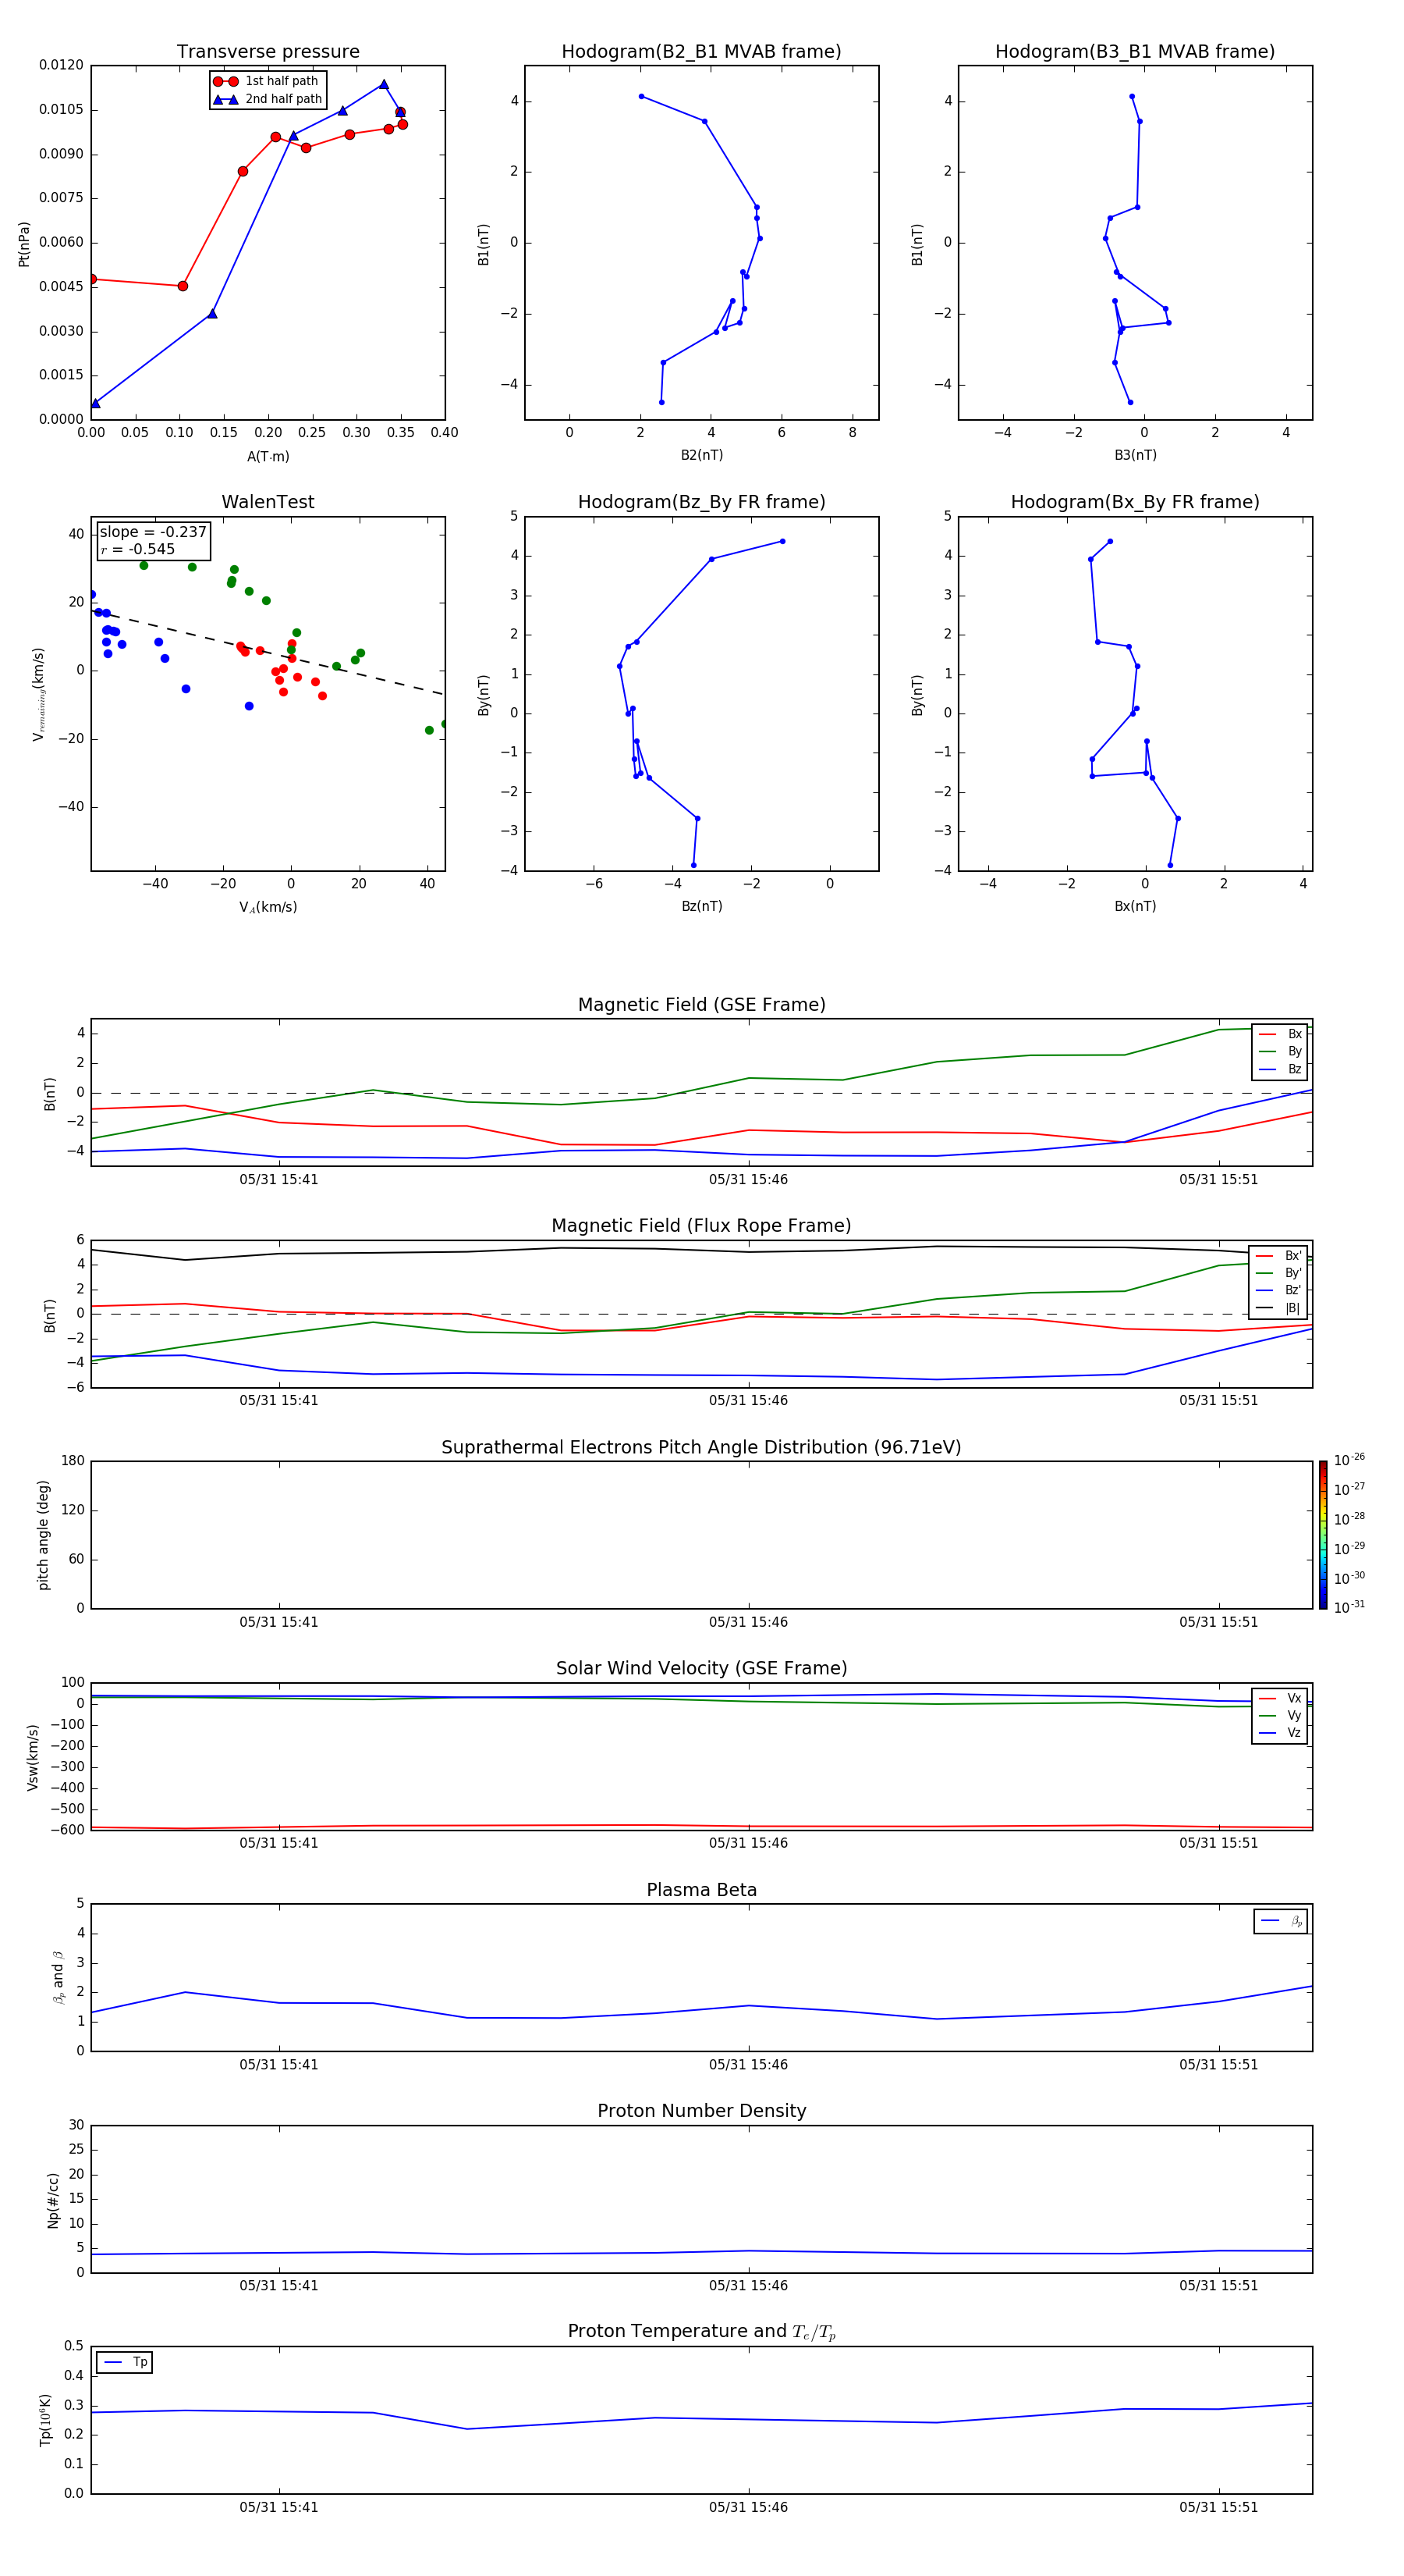Click the 05/31 15:41 tick under the Proton Temperature plot
Screen dimensions: 1404x2576
(x=278, y=2507)
